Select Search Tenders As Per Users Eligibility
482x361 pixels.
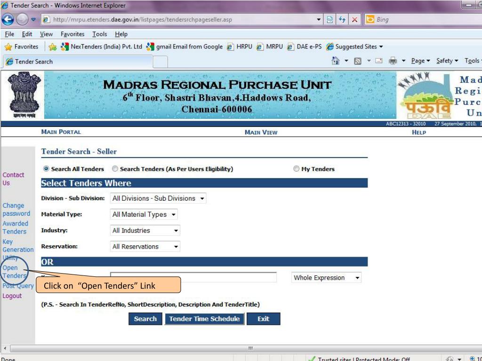pyautogui.click(x=115, y=169)
